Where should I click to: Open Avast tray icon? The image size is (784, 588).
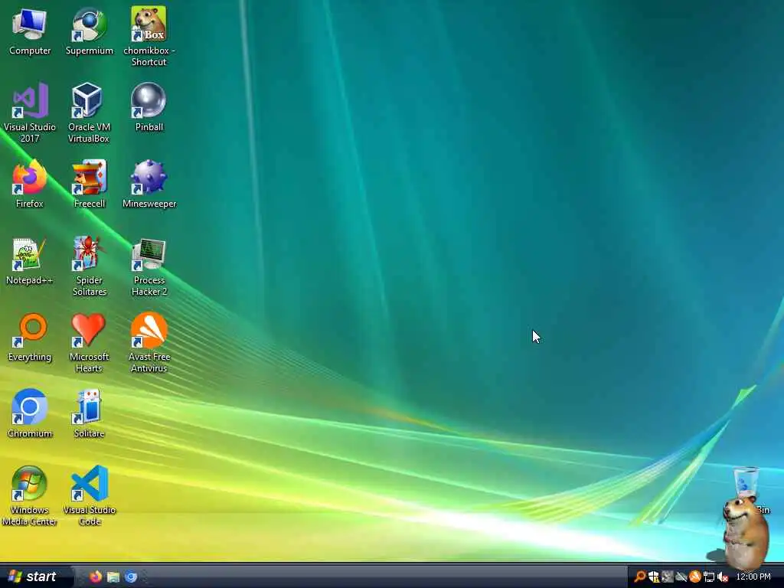point(695,577)
